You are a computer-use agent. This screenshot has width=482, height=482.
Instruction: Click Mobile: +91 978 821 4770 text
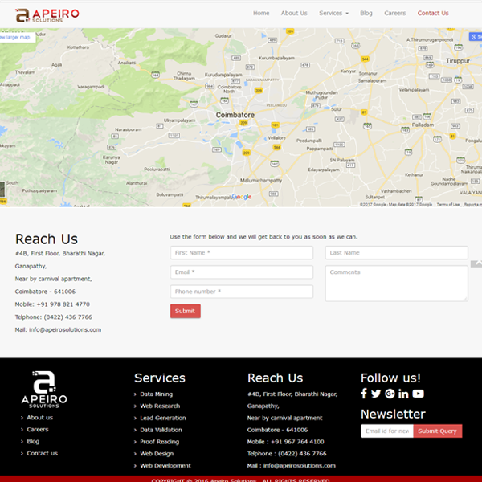52,304
